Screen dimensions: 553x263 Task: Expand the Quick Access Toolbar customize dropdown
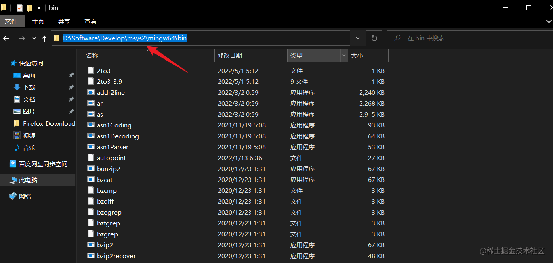click(39, 7)
